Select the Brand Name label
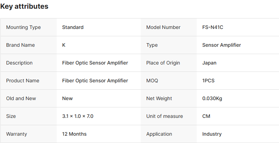 tap(21, 45)
